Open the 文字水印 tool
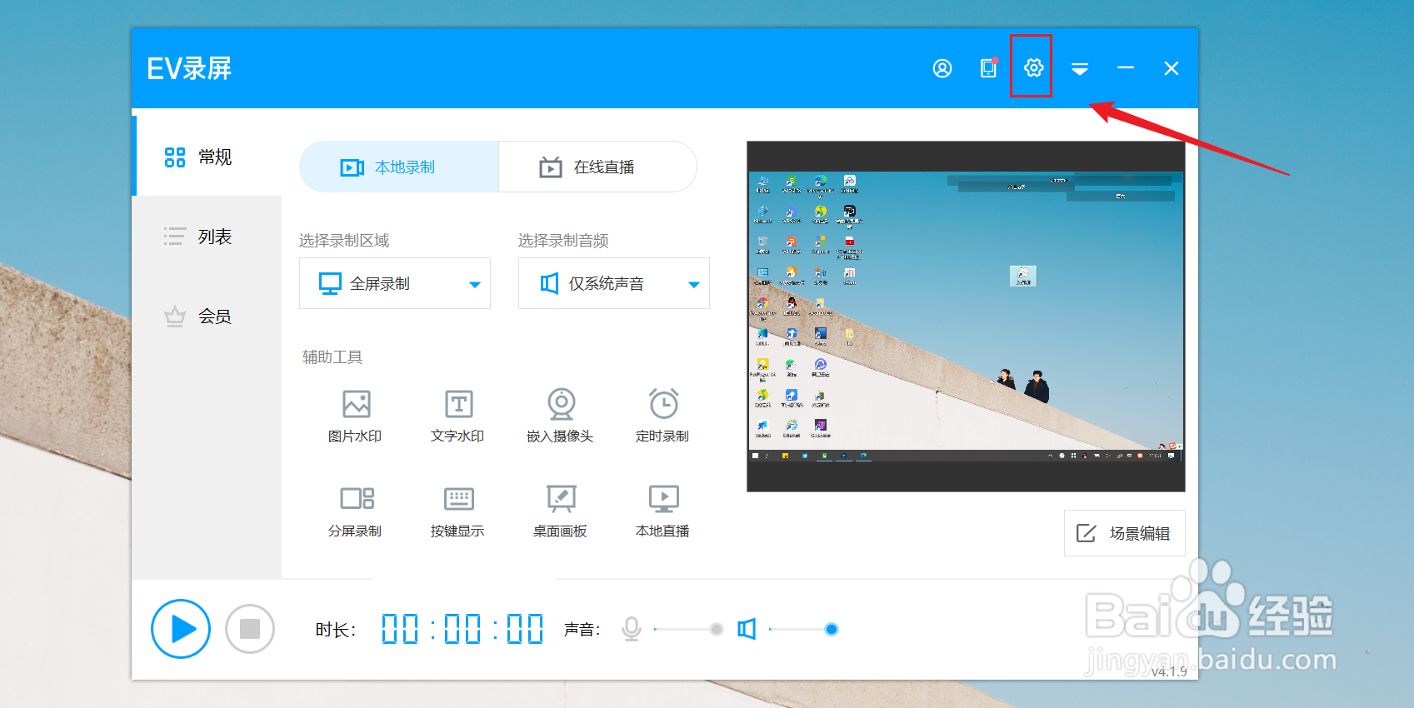1414x708 pixels. [x=457, y=416]
